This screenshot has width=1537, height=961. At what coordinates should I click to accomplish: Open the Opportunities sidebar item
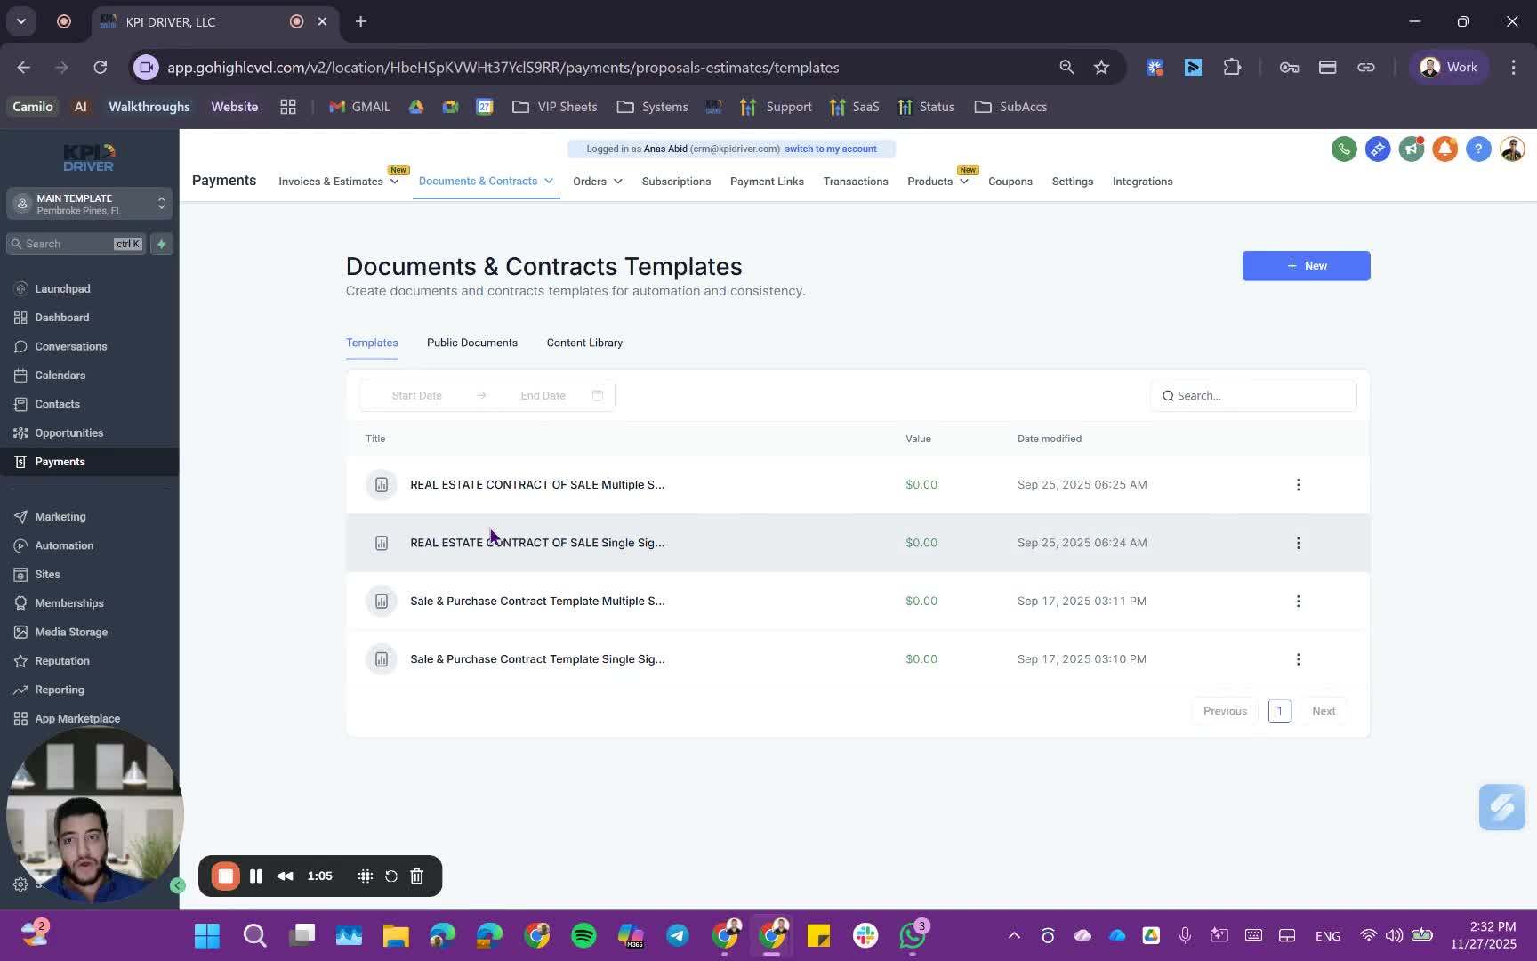pyautogui.click(x=69, y=433)
